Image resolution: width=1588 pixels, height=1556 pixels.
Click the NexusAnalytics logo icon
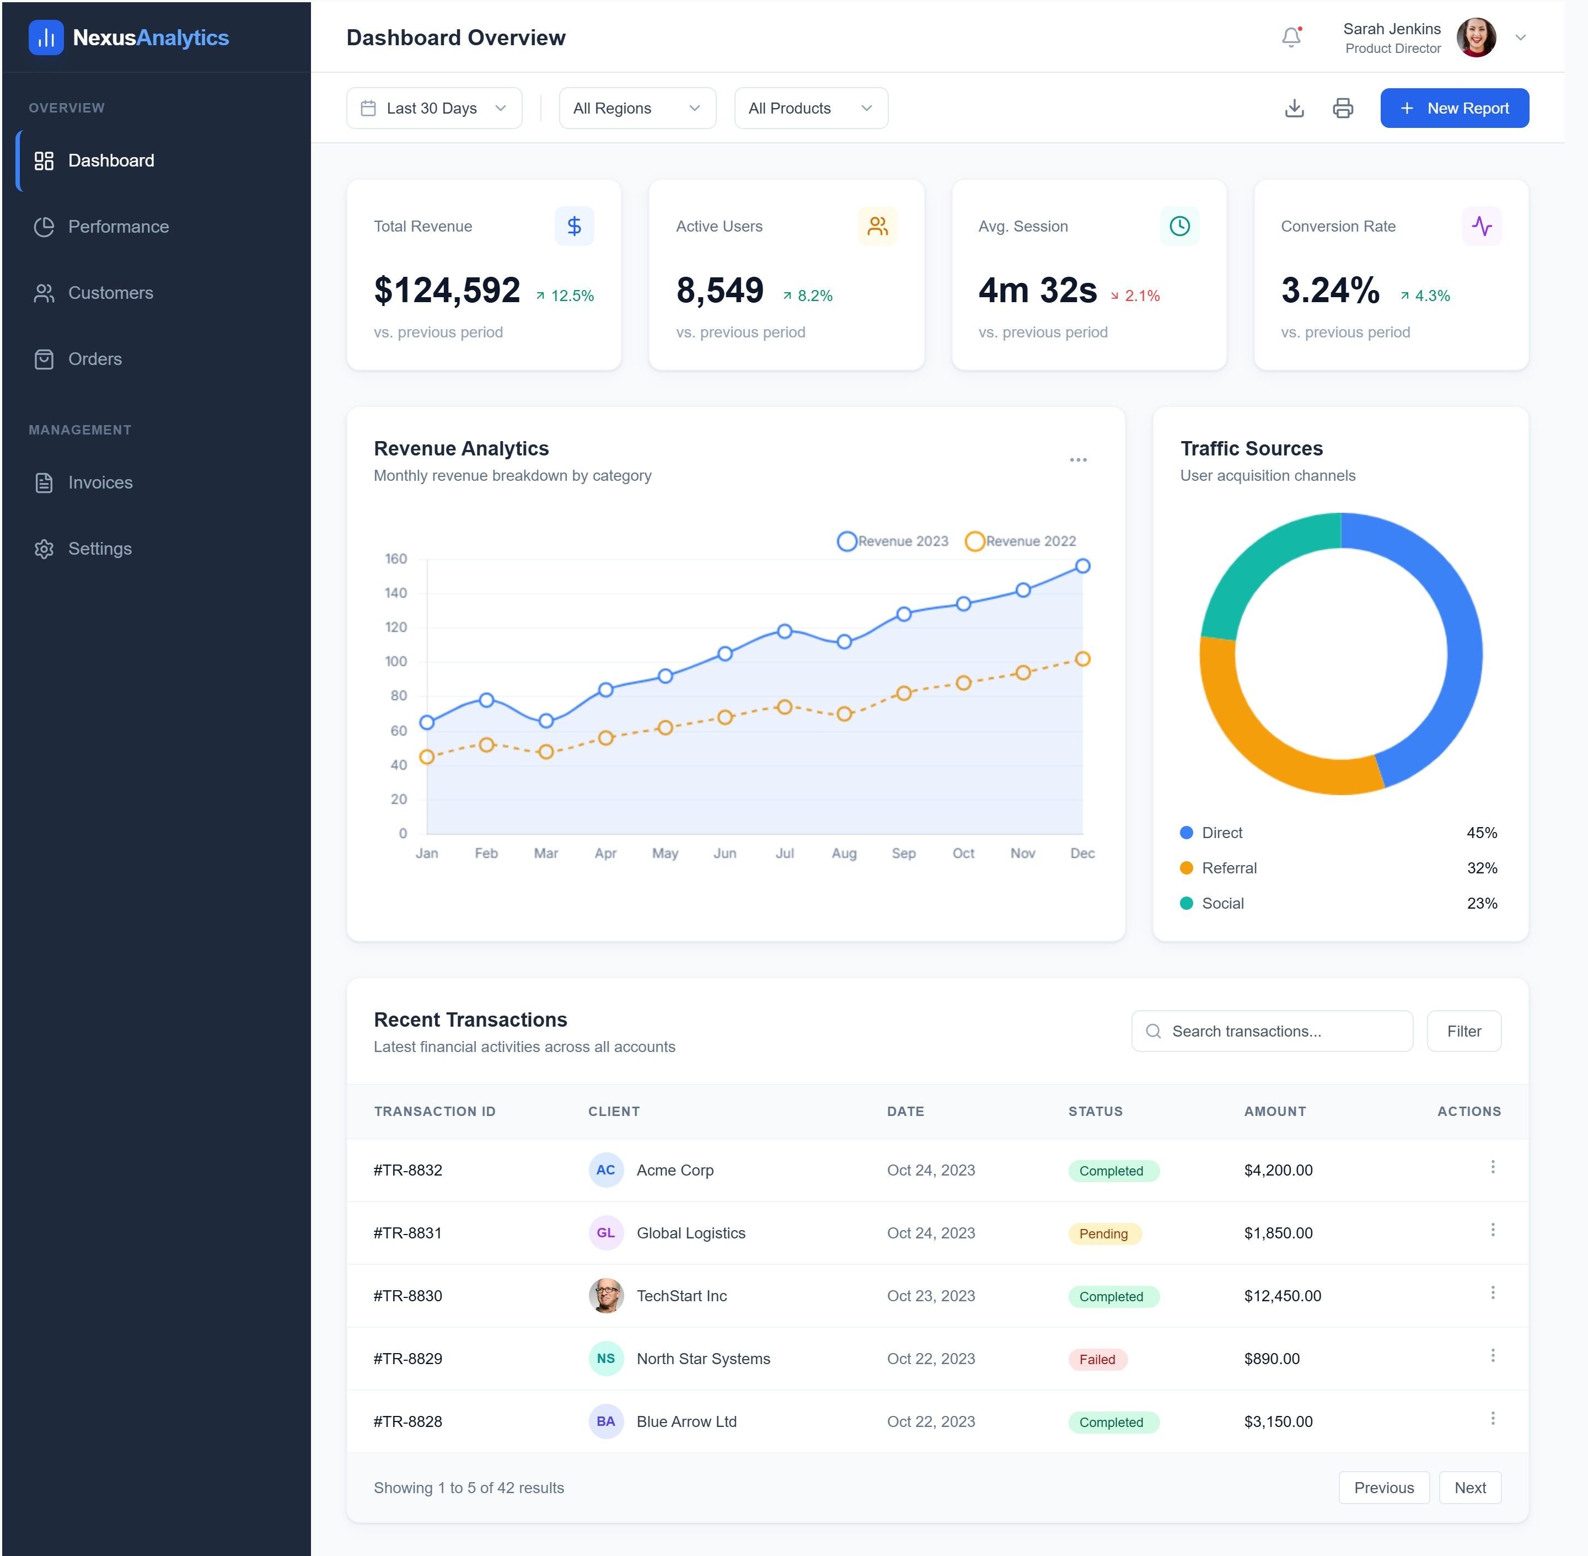click(x=46, y=37)
